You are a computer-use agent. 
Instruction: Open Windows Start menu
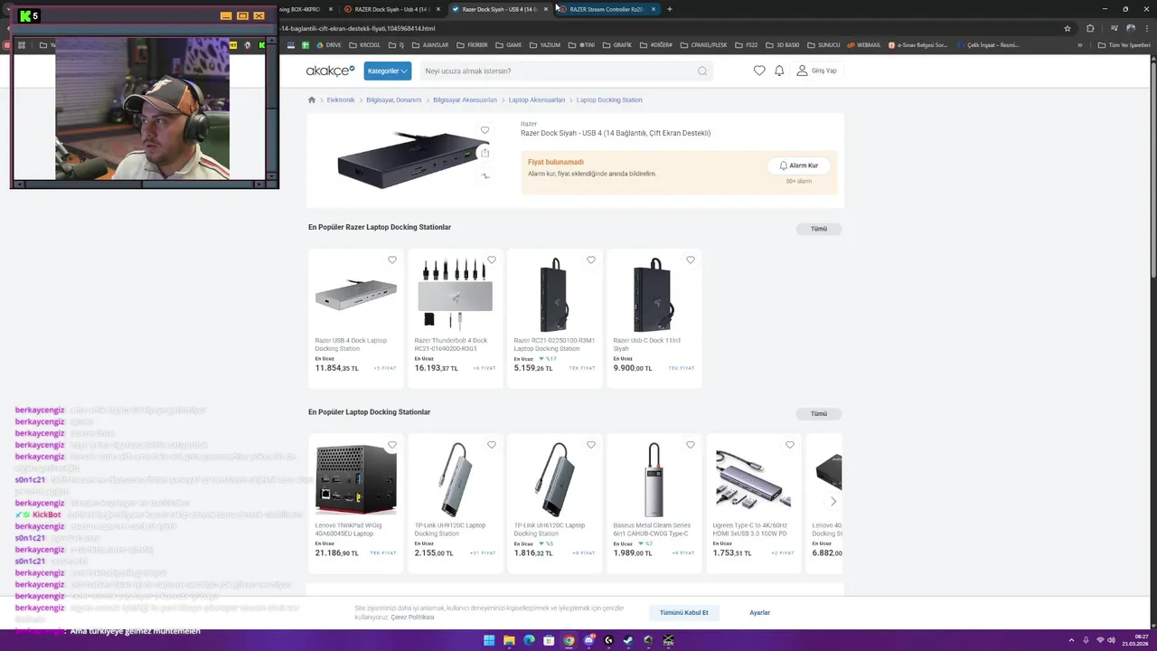489,640
